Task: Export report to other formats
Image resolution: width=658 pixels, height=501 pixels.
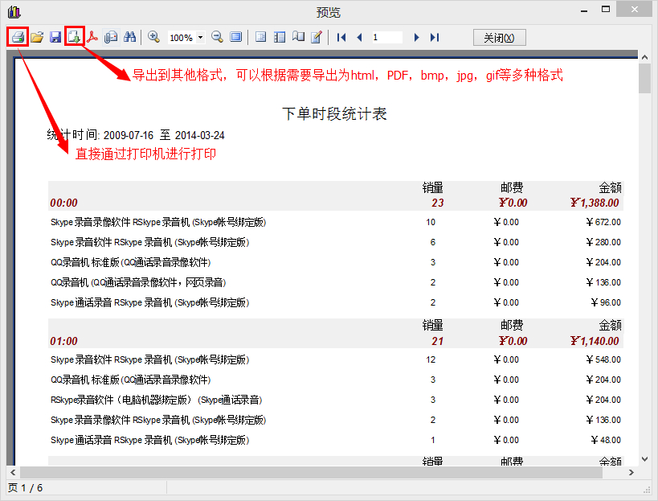Action: [x=74, y=37]
